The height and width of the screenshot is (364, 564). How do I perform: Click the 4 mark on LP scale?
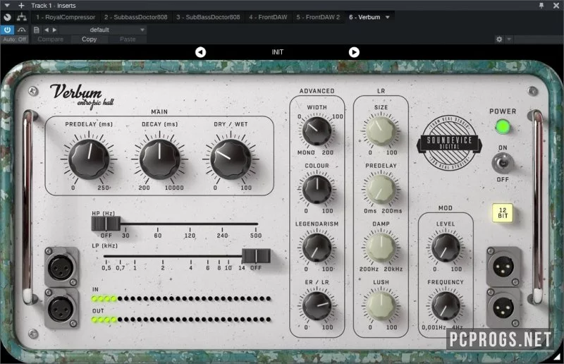pyautogui.click(x=190, y=268)
